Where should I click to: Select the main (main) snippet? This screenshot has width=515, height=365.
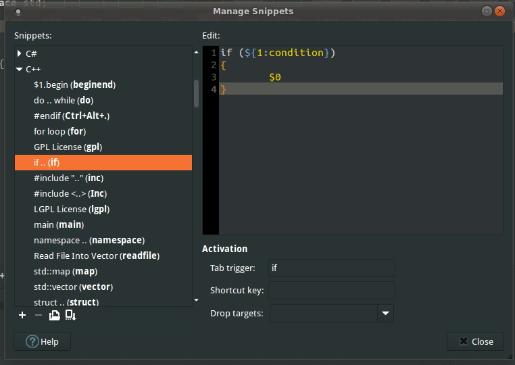[x=103, y=224]
